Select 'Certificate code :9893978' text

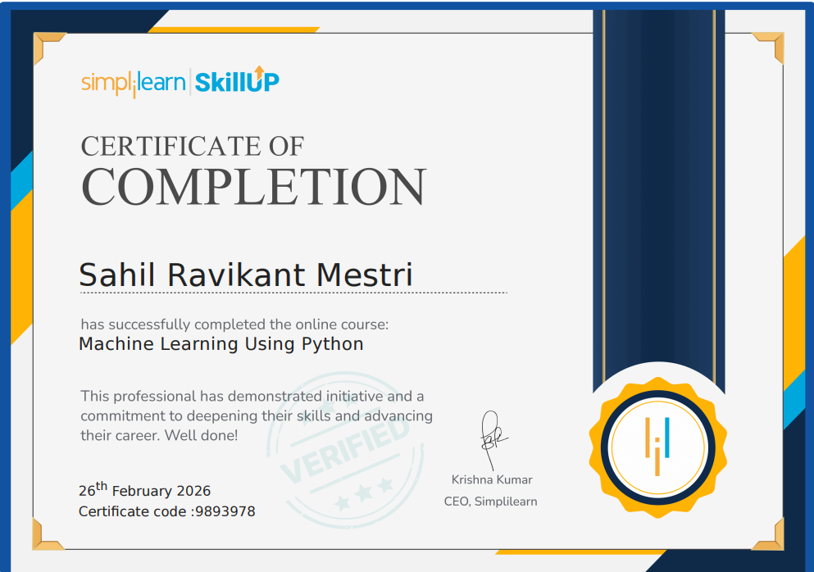tap(167, 511)
